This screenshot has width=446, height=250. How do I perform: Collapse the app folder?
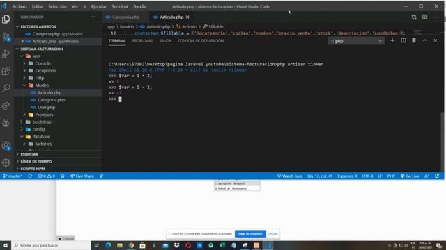point(36,56)
